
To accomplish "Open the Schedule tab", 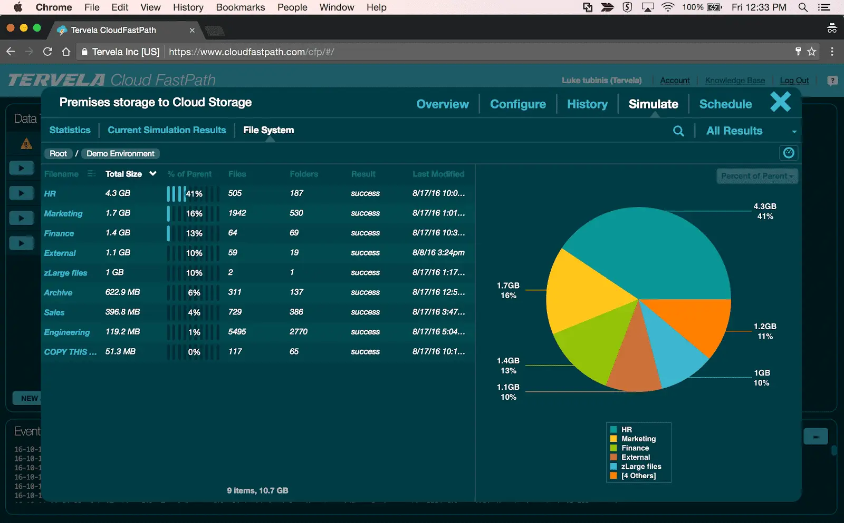I will tap(725, 104).
